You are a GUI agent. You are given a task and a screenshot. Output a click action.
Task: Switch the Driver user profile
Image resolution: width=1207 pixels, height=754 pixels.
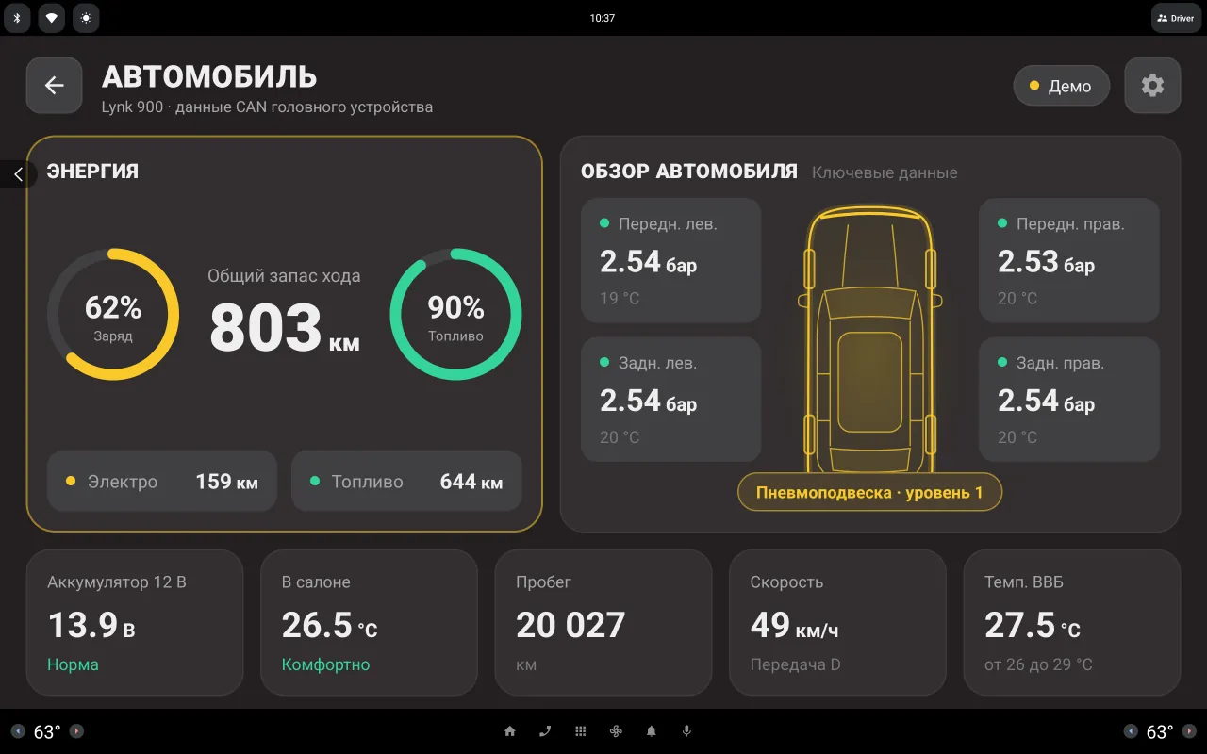click(1176, 18)
